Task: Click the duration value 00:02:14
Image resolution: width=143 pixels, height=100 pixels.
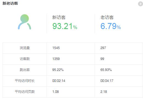Action: pos(59,81)
